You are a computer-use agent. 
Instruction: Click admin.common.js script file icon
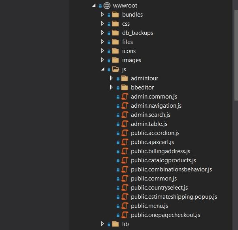pos(125,97)
